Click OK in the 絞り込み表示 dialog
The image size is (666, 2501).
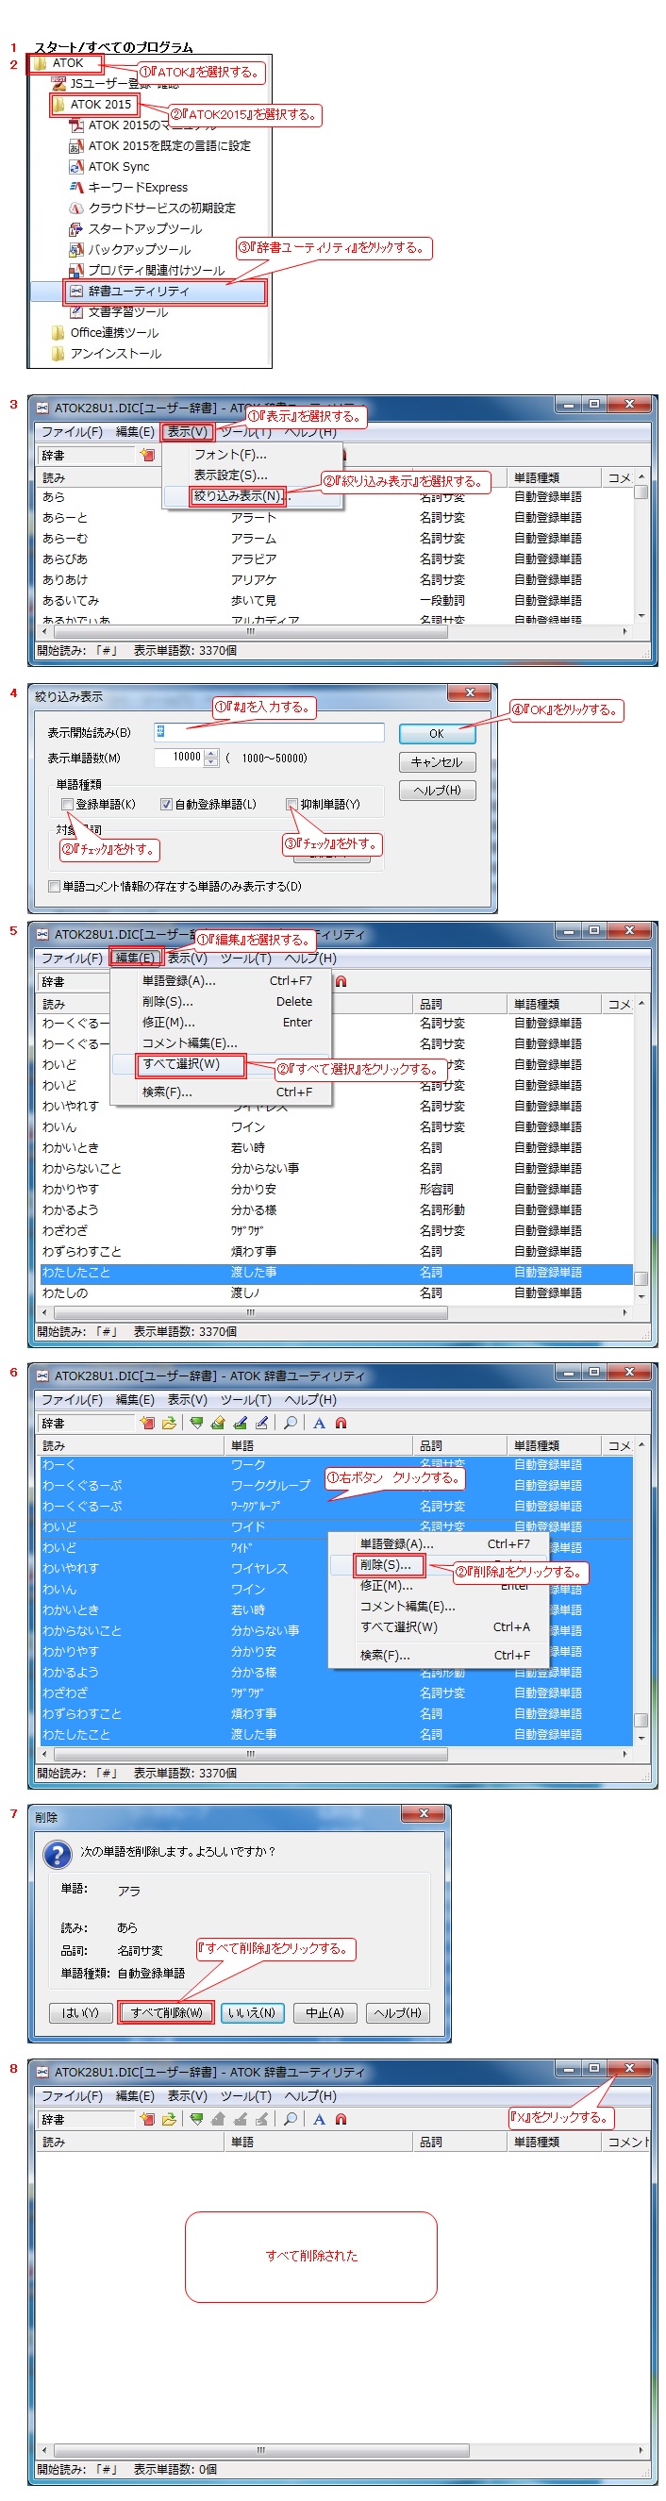pyautogui.click(x=437, y=734)
